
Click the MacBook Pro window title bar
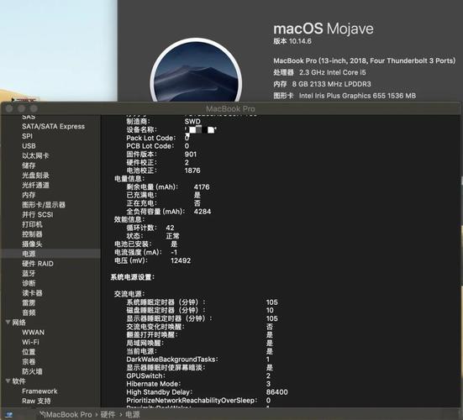(x=230, y=108)
